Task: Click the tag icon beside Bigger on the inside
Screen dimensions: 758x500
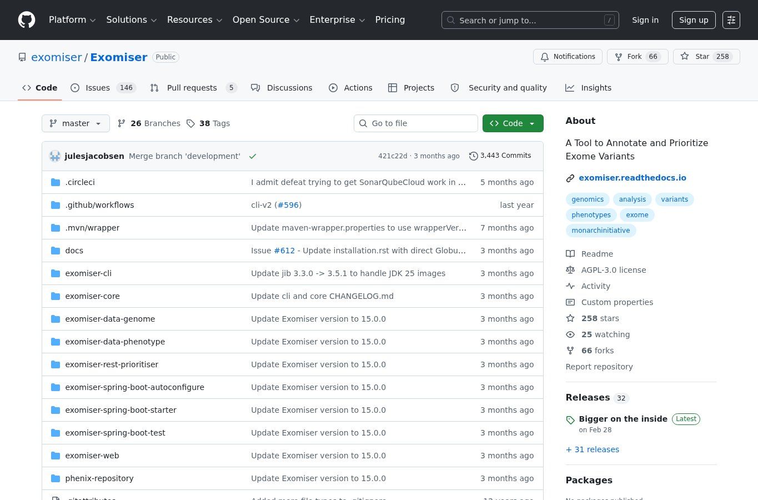Action: click(x=570, y=420)
